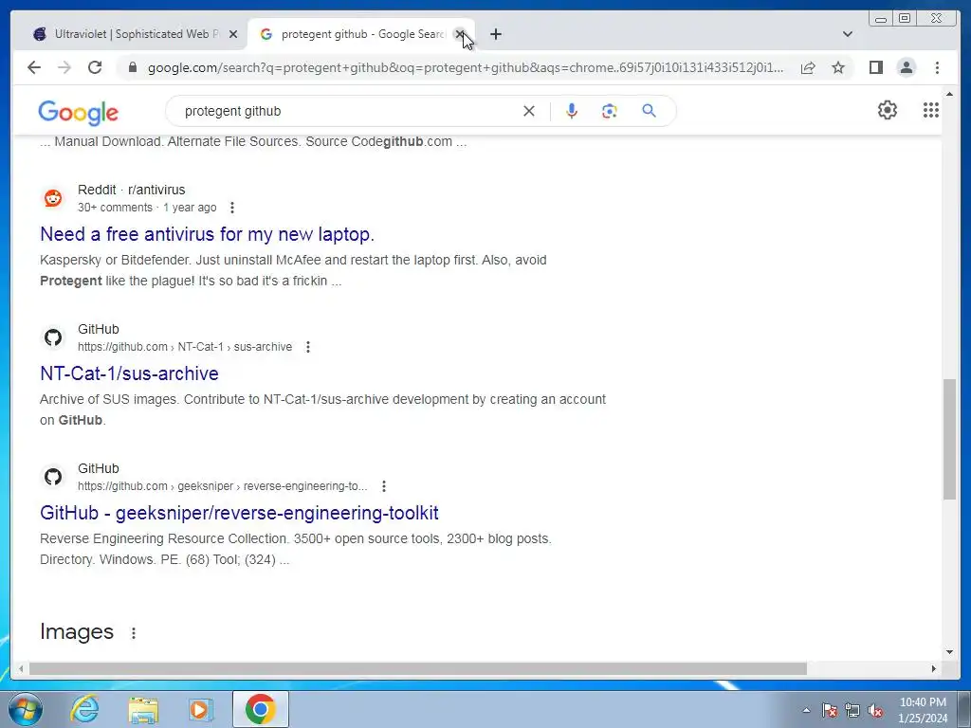Screen dimensions: 971x728
Task: Clear the search box with the X
Action: click(x=529, y=111)
